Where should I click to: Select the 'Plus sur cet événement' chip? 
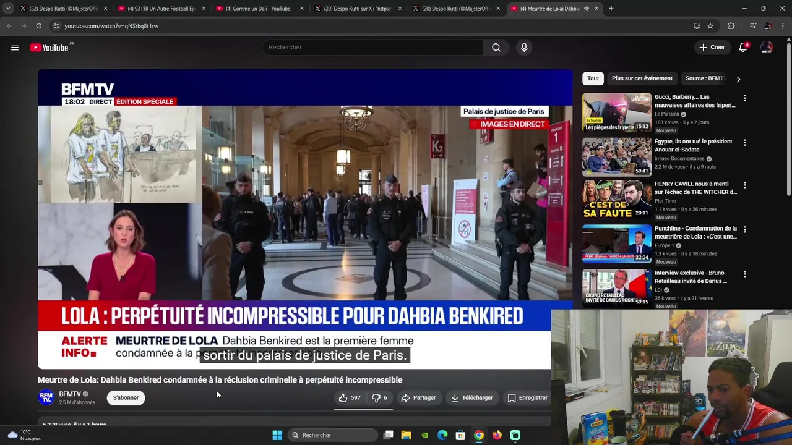tap(642, 78)
